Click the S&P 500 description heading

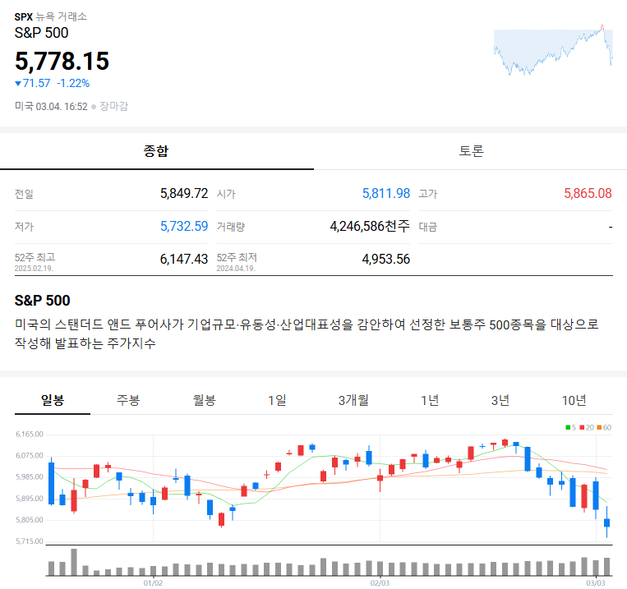pyautogui.click(x=43, y=301)
